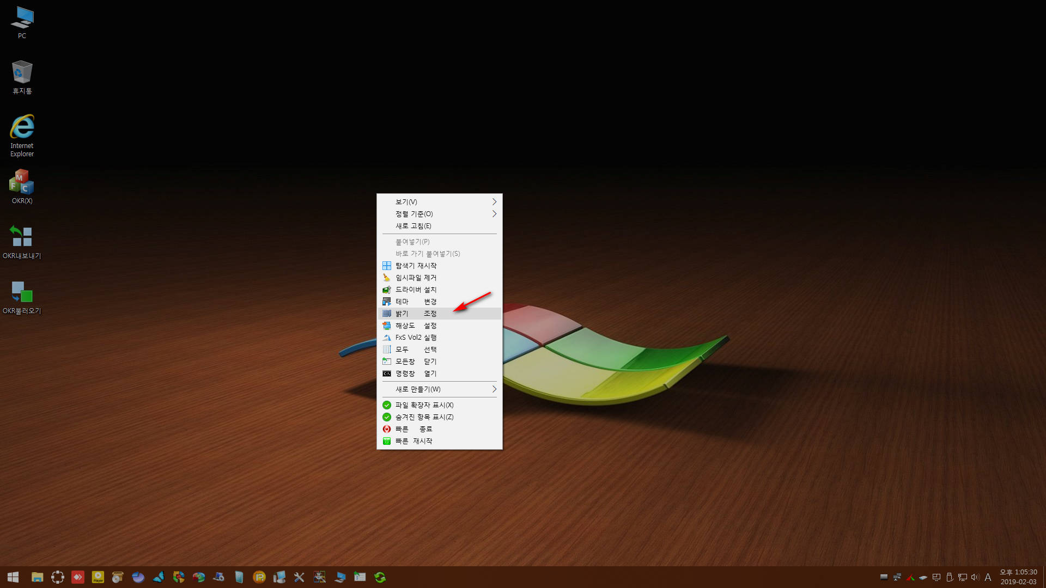Image resolution: width=1046 pixels, height=588 pixels.
Task: Select the highlighted 밝기 조정 entry
Action: point(439,314)
